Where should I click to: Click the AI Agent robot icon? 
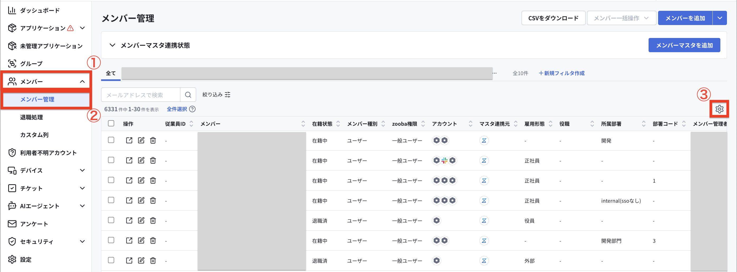tap(12, 206)
